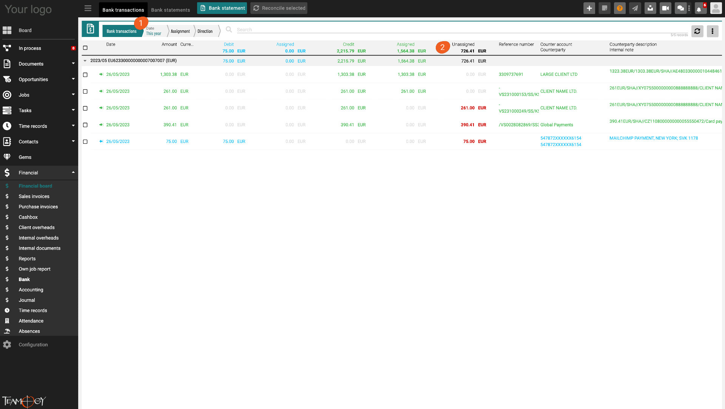Click the refresh/sync icon in toolbar
725x409 pixels.
(697, 31)
